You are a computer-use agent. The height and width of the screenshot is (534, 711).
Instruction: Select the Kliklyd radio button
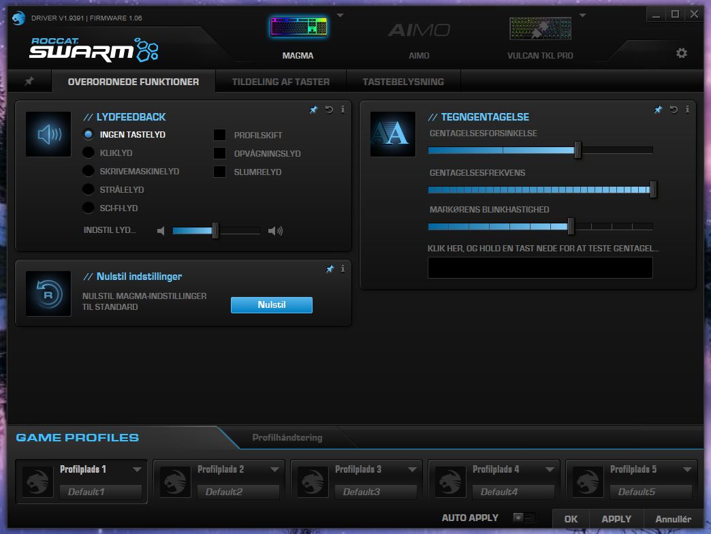pos(88,153)
